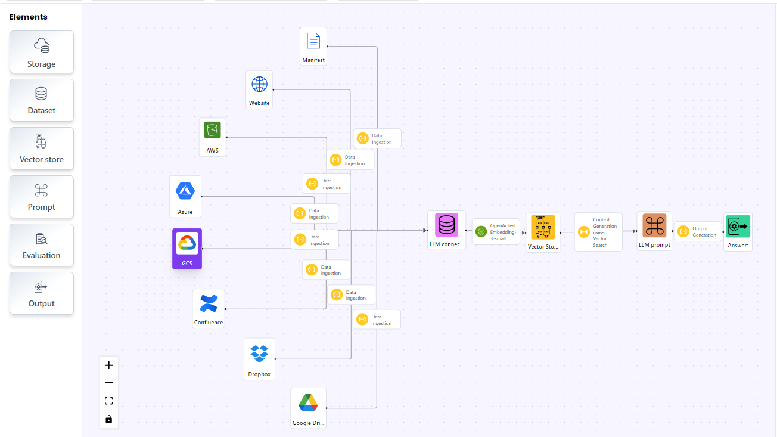This screenshot has width=777, height=437.
Task: Select the Azure source node
Action: [185, 196]
